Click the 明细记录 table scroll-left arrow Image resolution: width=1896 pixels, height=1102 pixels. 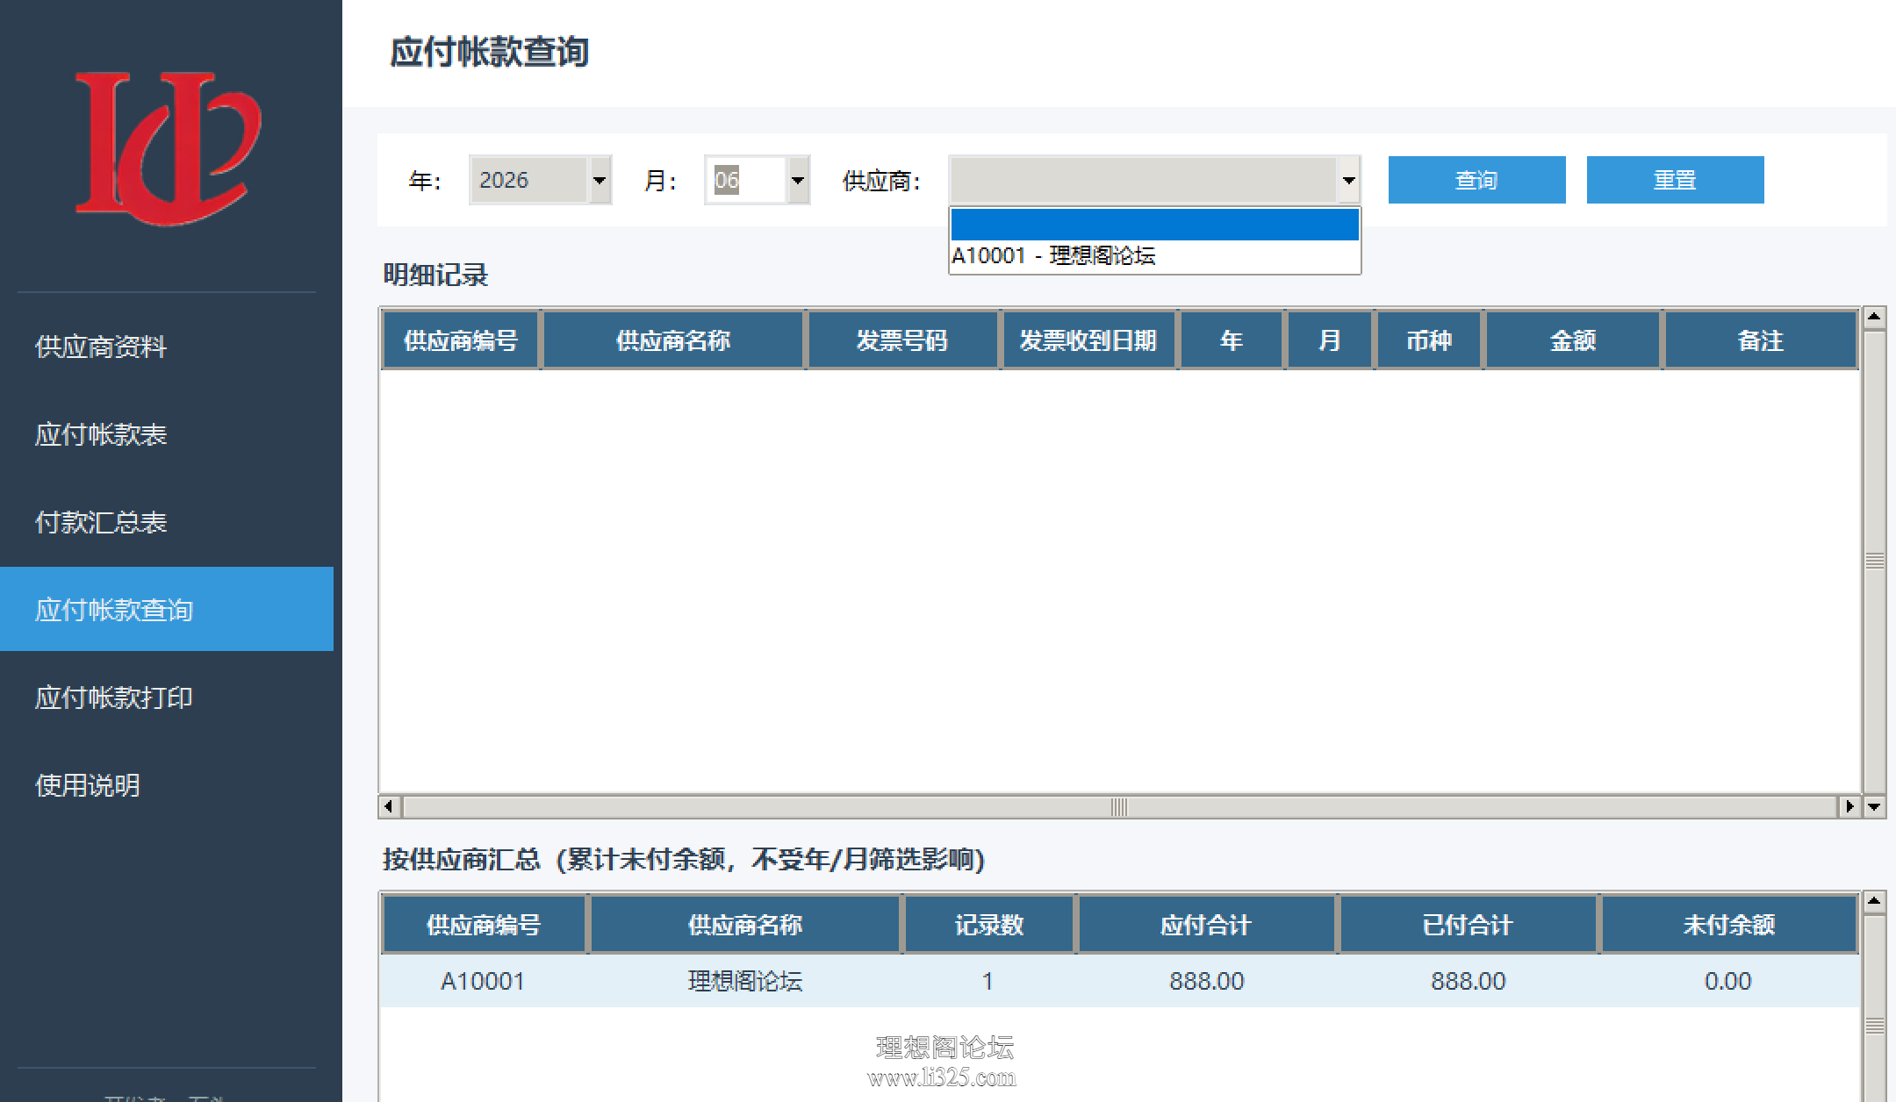[390, 806]
